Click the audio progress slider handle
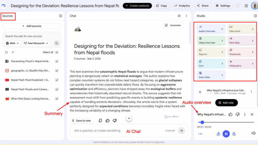The width and height of the screenshot is (258, 145). click(202, 122)
